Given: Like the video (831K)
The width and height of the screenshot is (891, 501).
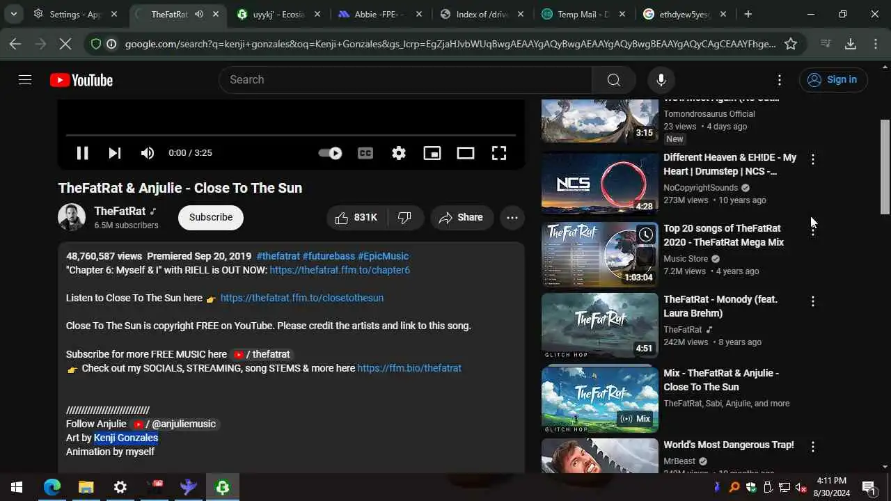Looking at the screenshot, I should [356, 218].
